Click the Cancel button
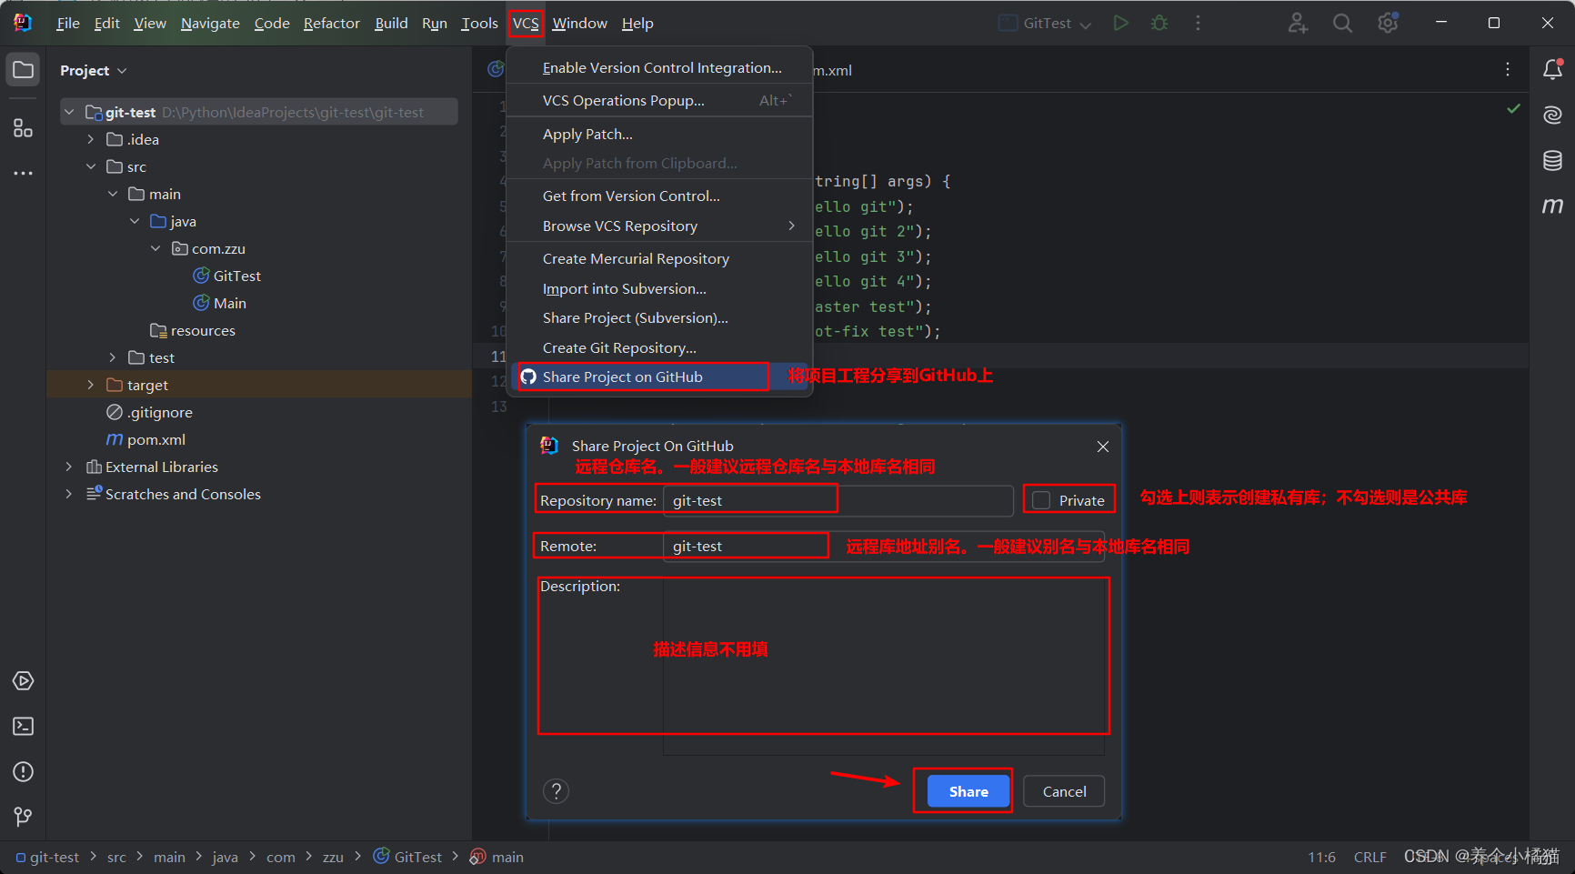 [x=1064, y=791]
